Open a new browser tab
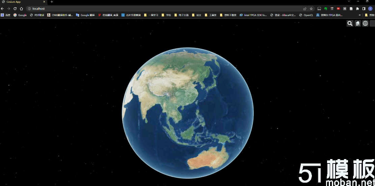Viewport: 375px width, 186px height. pos(52,2)
